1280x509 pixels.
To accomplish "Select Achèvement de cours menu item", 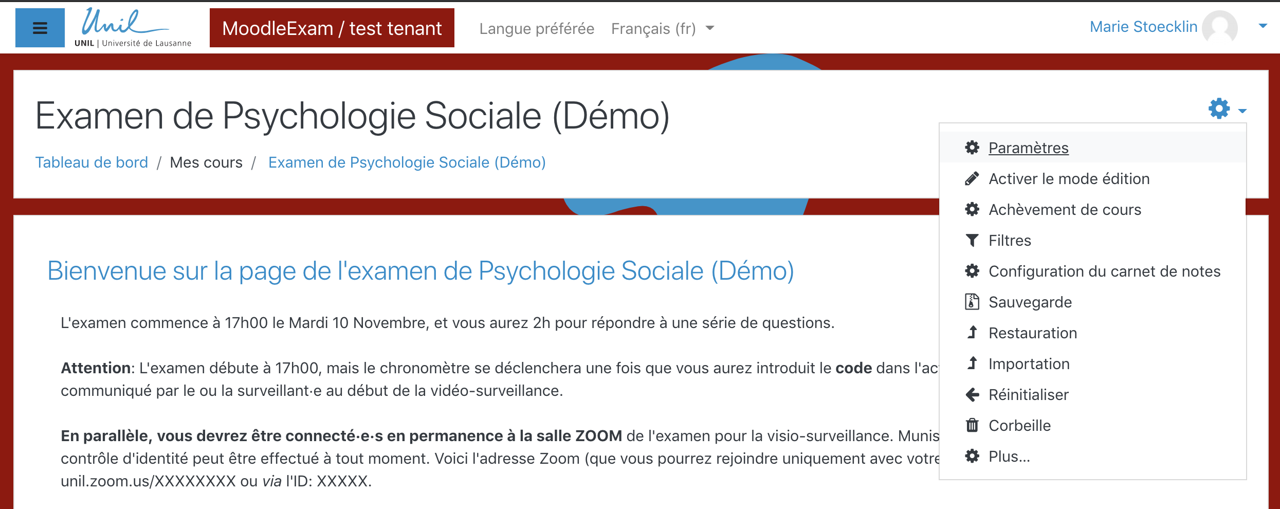I will tap(1065, 209).
